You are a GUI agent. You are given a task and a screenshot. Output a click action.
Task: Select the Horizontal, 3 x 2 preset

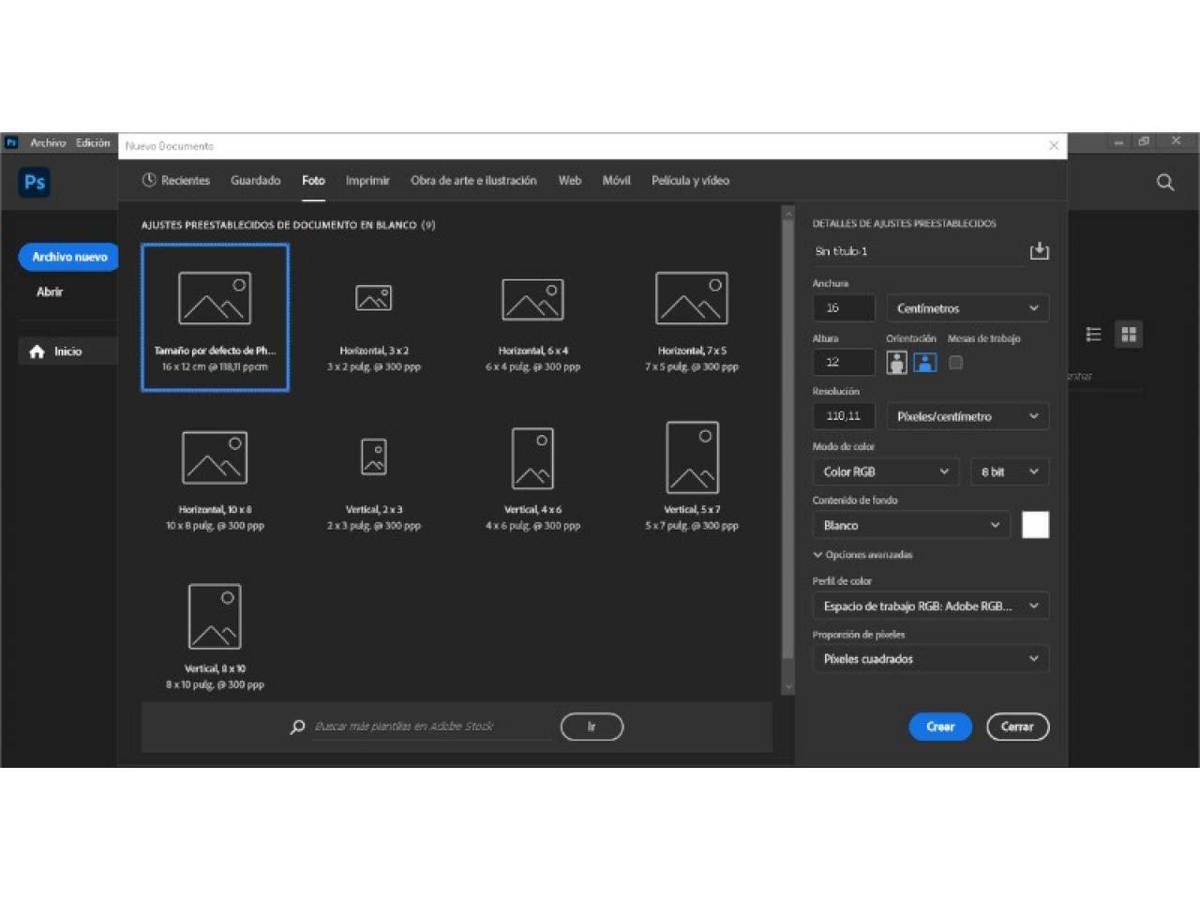[374, 318]
